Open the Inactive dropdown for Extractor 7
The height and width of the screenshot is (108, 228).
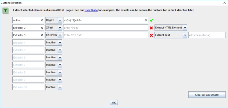coord(54,65)
